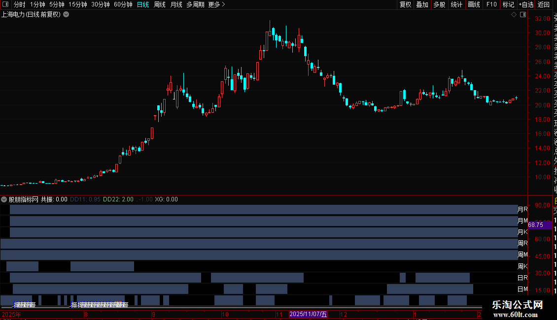Toggle the left sidebar panel icon
This screenshot has height=320, width=557.
pyautogui.click(x=5, y=4)
